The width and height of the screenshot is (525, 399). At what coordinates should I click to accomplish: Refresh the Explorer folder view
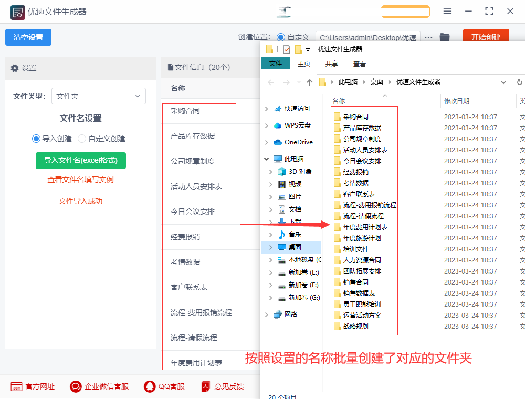click(519, 82)
